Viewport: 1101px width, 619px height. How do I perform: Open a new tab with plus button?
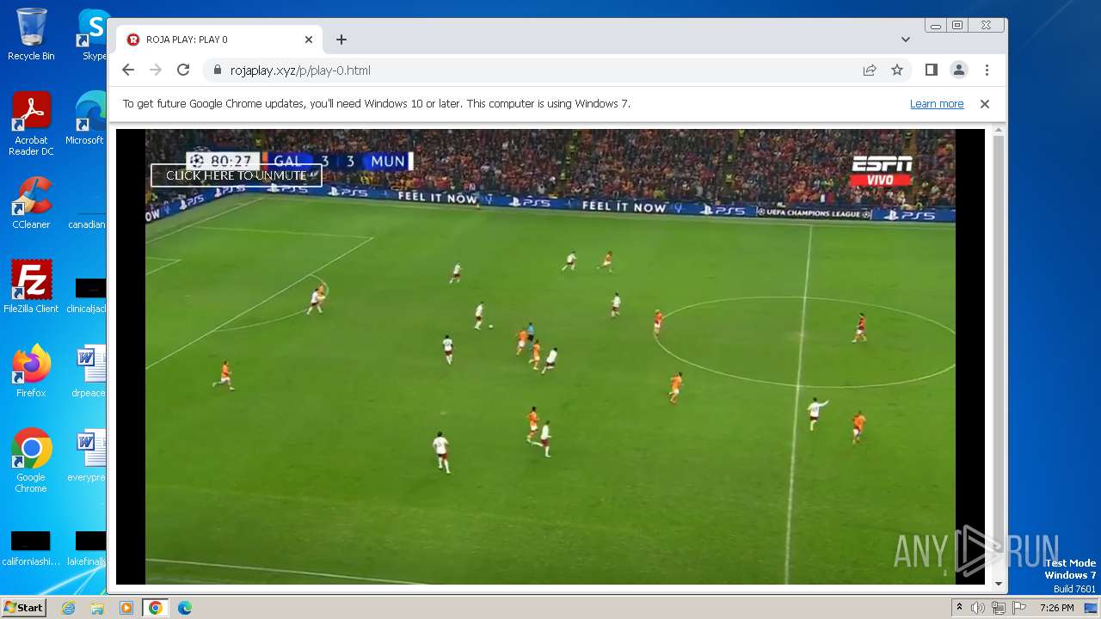pyautogui.click(x=341, y=40)
